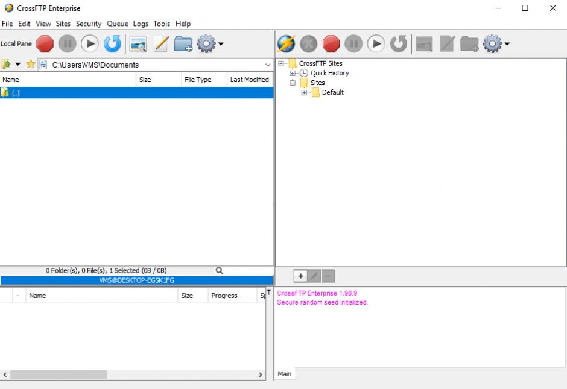
Task: Click the remote pane Play icon
Action: 376,44
